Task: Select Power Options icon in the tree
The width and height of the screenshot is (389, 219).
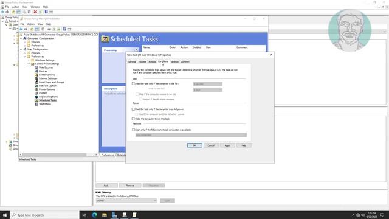Action: [36, 89]
